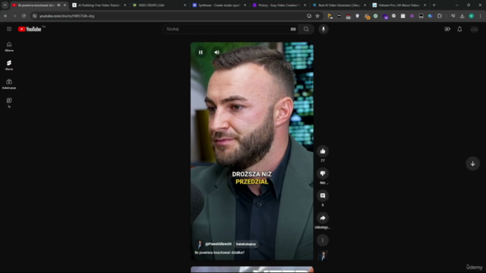View site information icon in address bar
The image size is (486, 273).
(x=35, y=16)
